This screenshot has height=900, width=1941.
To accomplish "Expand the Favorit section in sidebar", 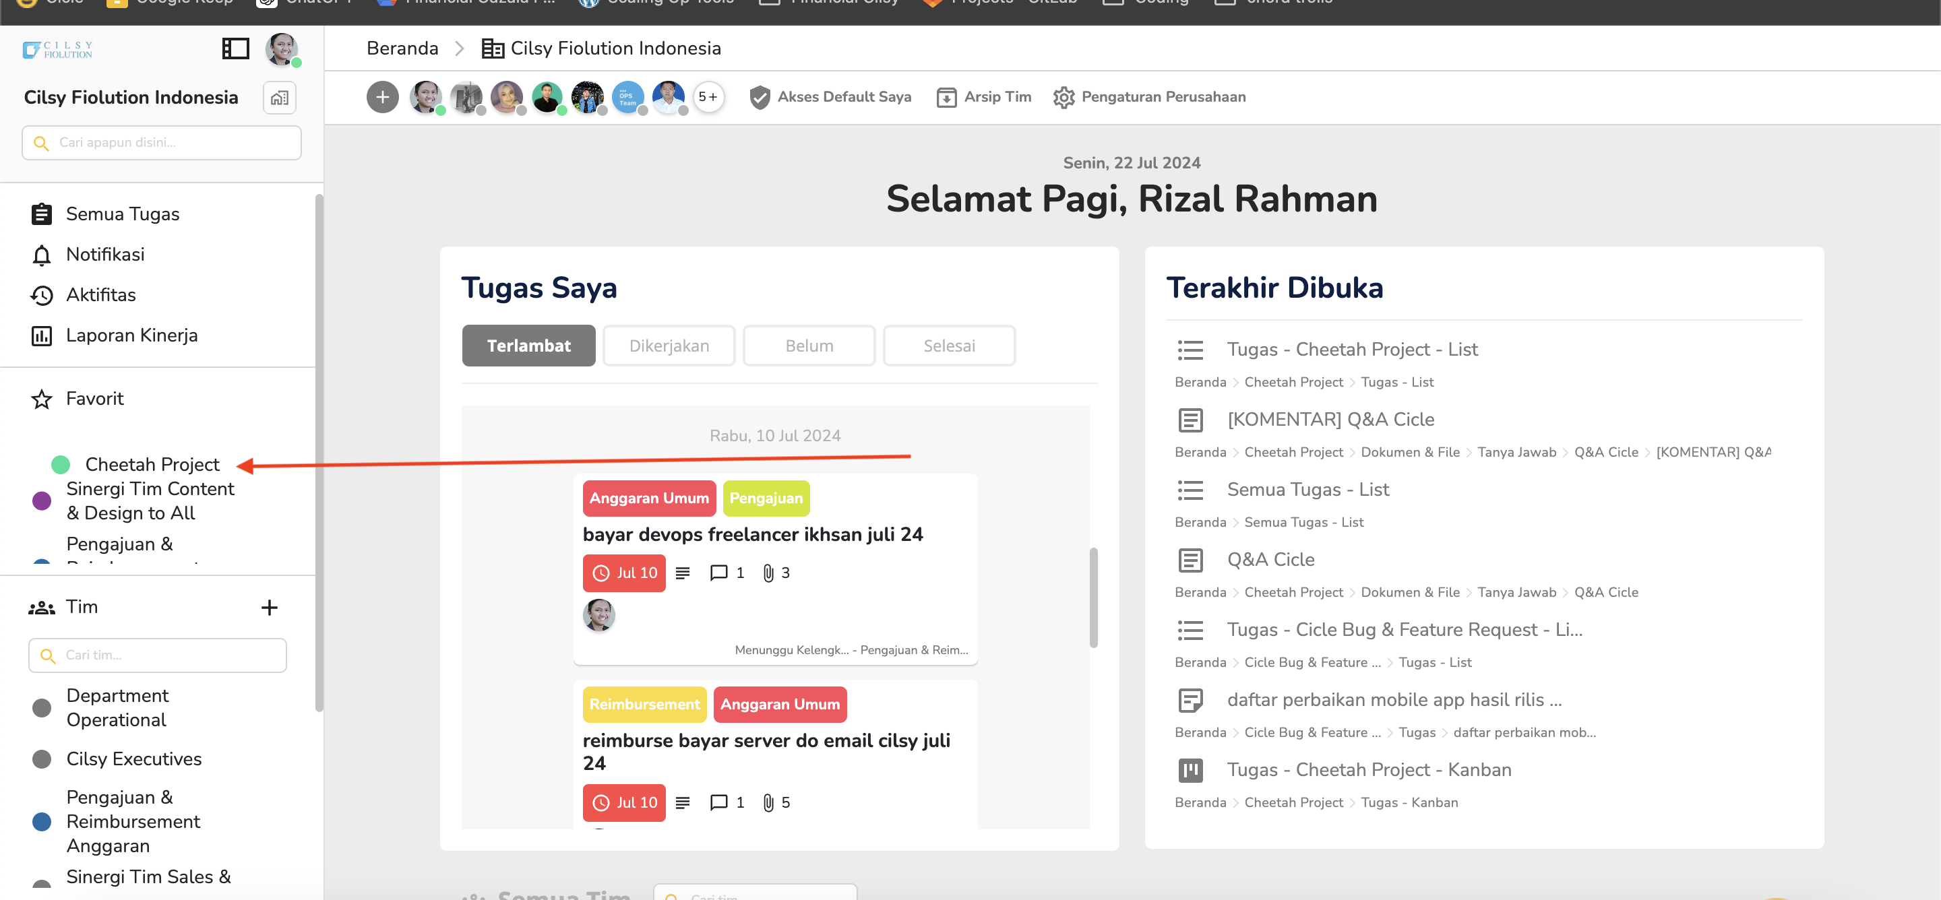I will coord(94,398).
